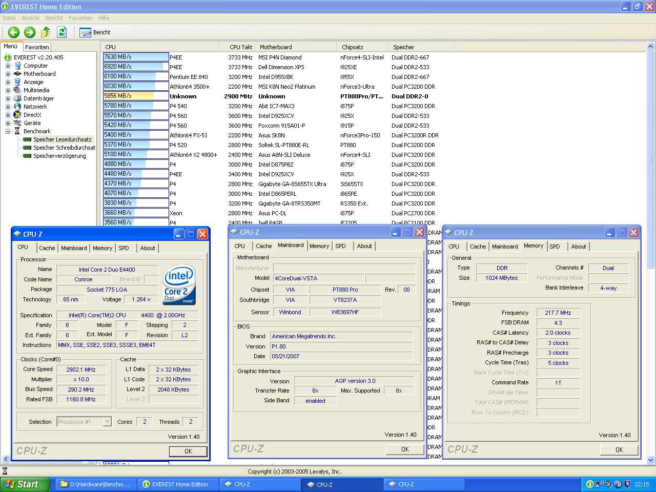Click the green Forward arrow toolbar icon
The image size is (656, 492).
[x=30, y=32]
